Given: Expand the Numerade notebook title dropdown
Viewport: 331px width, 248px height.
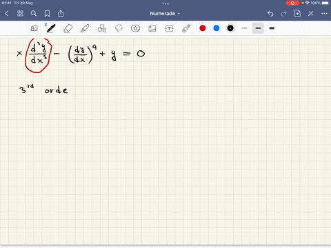Looking at the screenshot, I should (x=165, y=14).
